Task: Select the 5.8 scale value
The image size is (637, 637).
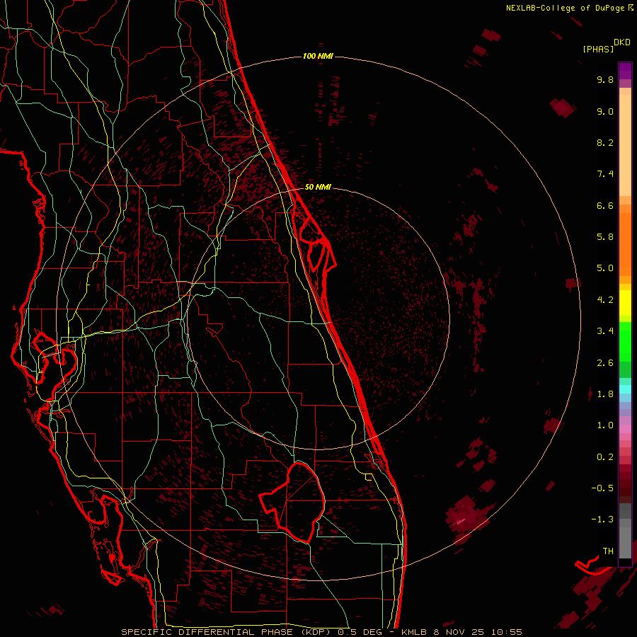Action: click(605, 237)
